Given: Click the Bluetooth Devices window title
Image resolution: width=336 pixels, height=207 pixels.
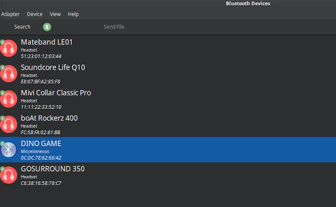Looking at the screenshot, I should pyautogui.click(x=247, y=4).
